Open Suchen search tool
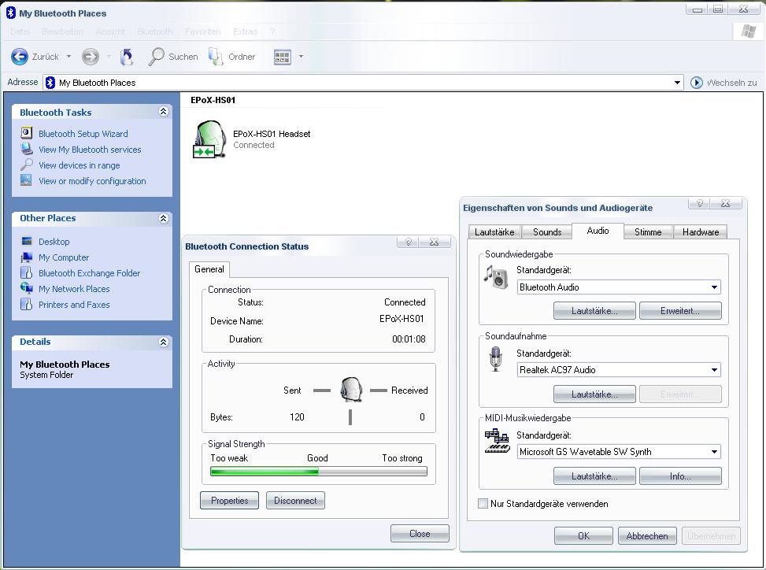Viewport: 766px width, 570px height. [173, 57]
